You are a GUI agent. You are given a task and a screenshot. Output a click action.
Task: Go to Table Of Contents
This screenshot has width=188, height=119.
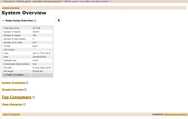point(11,114)
